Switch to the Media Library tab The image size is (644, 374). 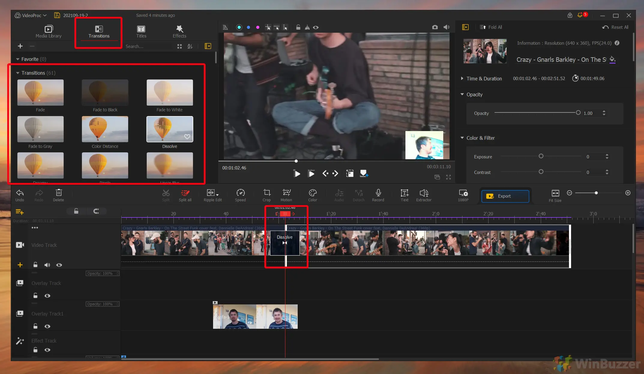pyautogui.click(x=48, y=31)
